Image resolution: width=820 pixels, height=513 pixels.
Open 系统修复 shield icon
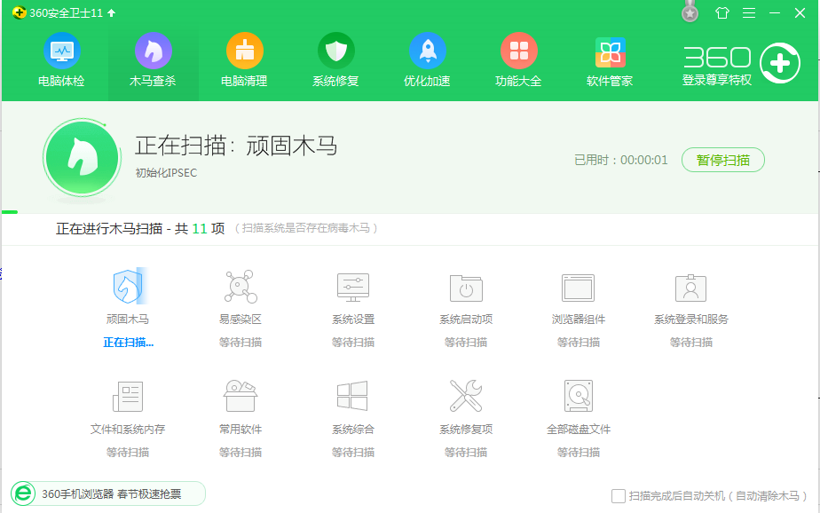click(x=336, y=51)
